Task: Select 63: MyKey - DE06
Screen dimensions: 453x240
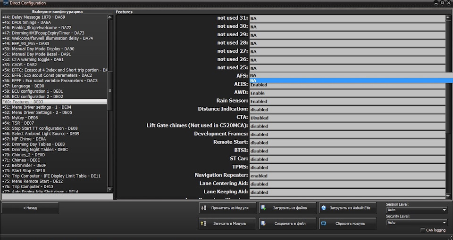Action: click(55, 118)
